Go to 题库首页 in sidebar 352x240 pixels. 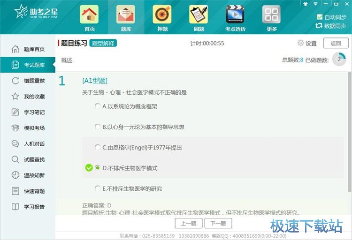click(x=28, y=49)
